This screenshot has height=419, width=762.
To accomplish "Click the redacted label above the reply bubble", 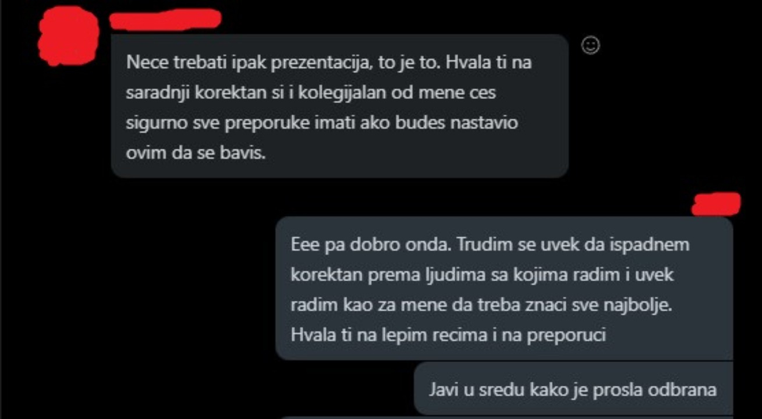I will tap(717, 204).
